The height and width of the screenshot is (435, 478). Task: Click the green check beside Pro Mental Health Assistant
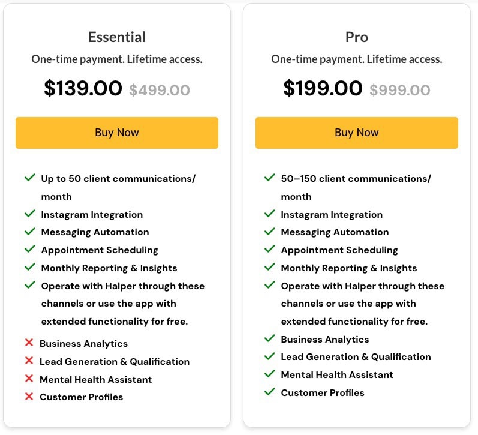[x=269, y=374]
